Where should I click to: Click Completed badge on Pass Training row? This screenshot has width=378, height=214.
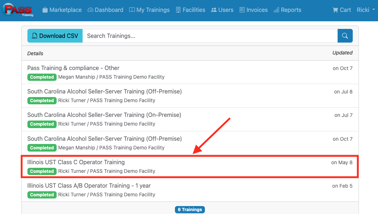coord(42,77)
